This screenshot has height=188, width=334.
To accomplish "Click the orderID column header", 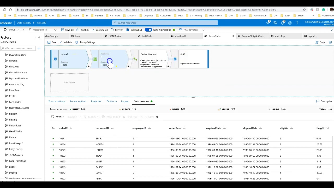I will tap(63, 128).
